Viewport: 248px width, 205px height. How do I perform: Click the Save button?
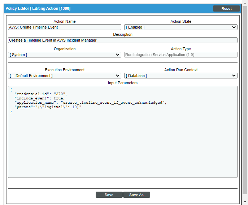(x=109, y=195)
